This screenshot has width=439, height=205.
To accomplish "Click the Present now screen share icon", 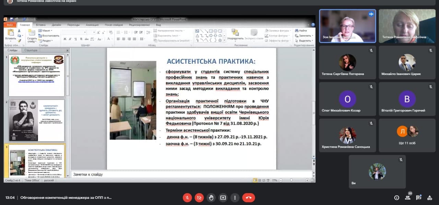I will click(223, 197).
